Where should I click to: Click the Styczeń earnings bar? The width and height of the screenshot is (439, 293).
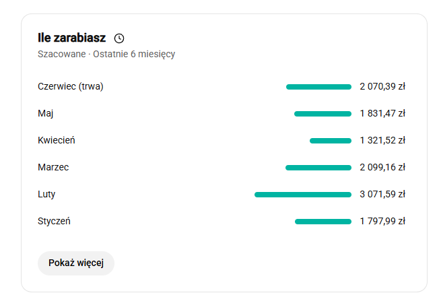click(x=323, y=222)
